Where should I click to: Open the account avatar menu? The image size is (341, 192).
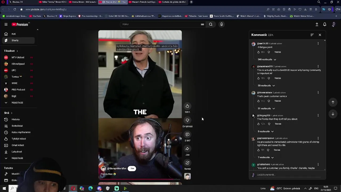[334, 24]
